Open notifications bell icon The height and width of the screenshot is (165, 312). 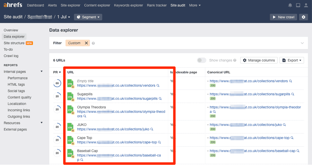[x=290, y=5]
